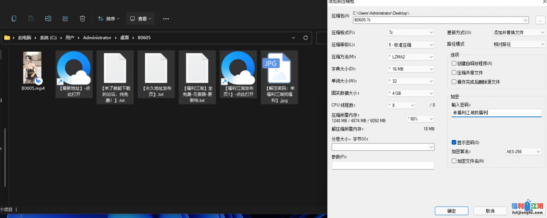Image resolution: width=547 pixels, height=218 pixels.
Task: Open the 压缩等级 dropdown
Action: (x=411, y=44)
